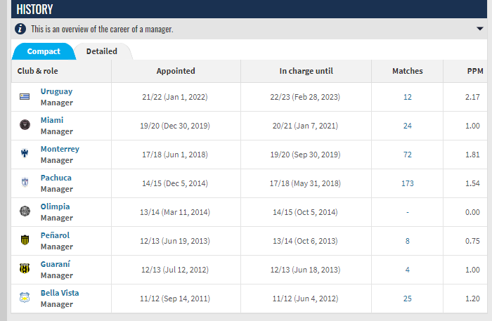Open the Uruguay team link
Viewport: 492px width, 321px height.
click(x=56, y=91)
